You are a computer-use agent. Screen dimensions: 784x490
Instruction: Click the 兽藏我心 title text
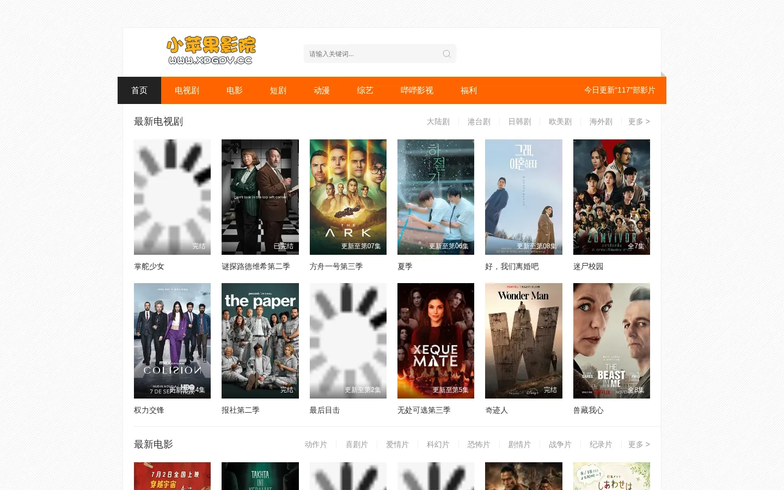(x=589, y=410)
